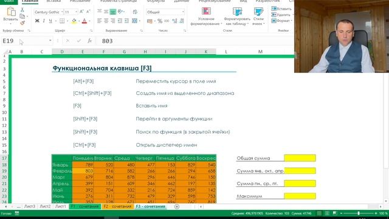This screenshot has height=219, width=389.
Task: Open the Number (Число) dialog launcher
Action: [185, 30]
